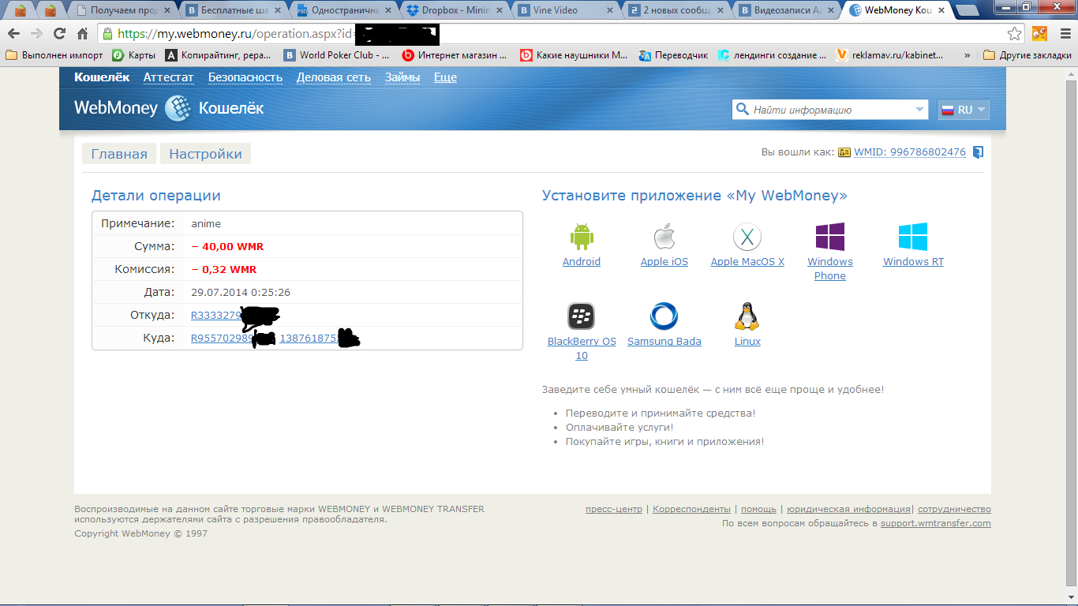The height and width of the screenshot is (606, 1078).
Task: Click the green SSL padlock icon
Action: 107,34
